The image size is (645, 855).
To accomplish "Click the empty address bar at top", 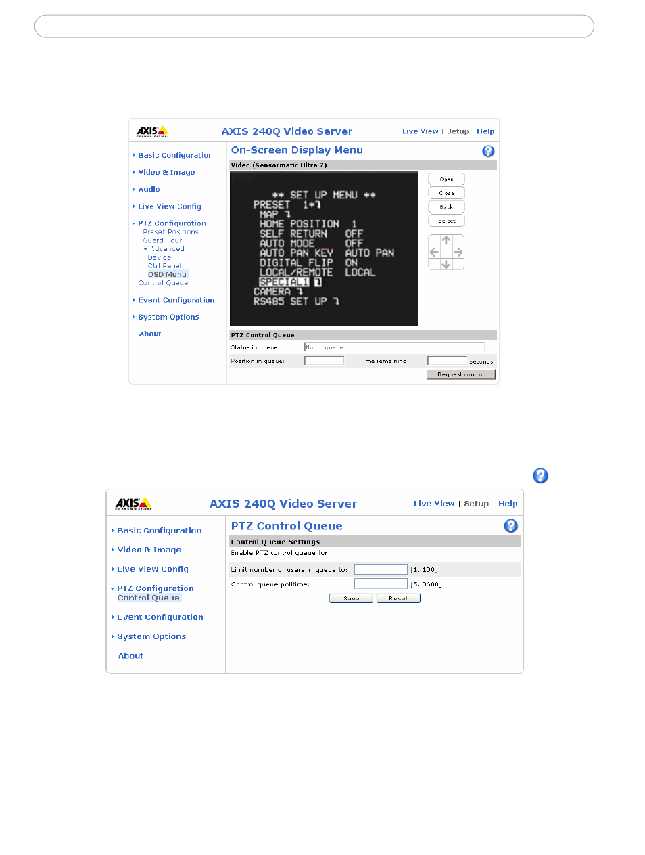I will (x=314, y=26).
